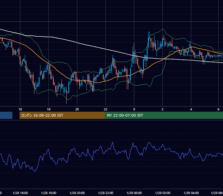This screenshot has width=223, height=196.
Task: Select the blue session bar left of ロンドン
Action: pos(6,115)
